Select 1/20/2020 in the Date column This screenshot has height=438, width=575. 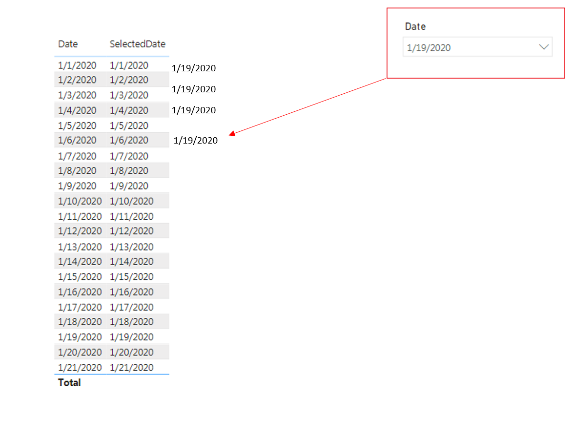click(x=80, y=352)
